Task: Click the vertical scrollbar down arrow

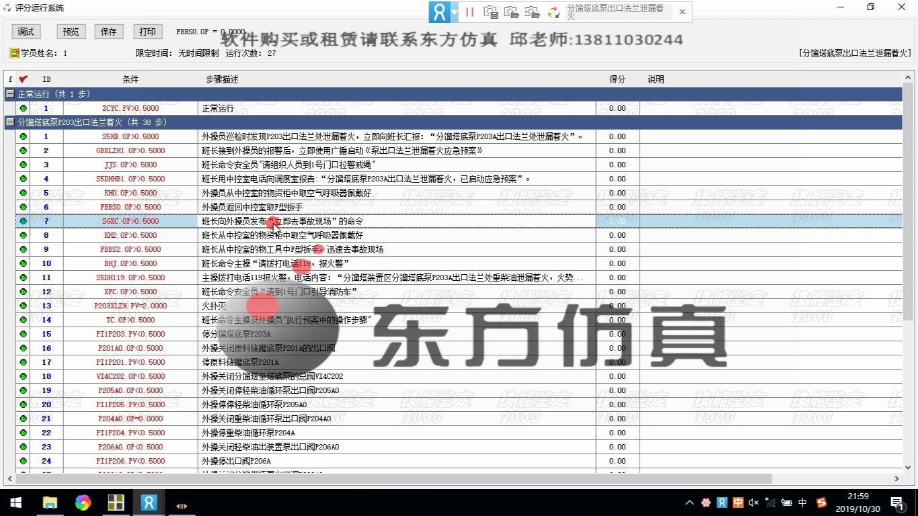Action: pyautogui.click(x=907, y=467)
